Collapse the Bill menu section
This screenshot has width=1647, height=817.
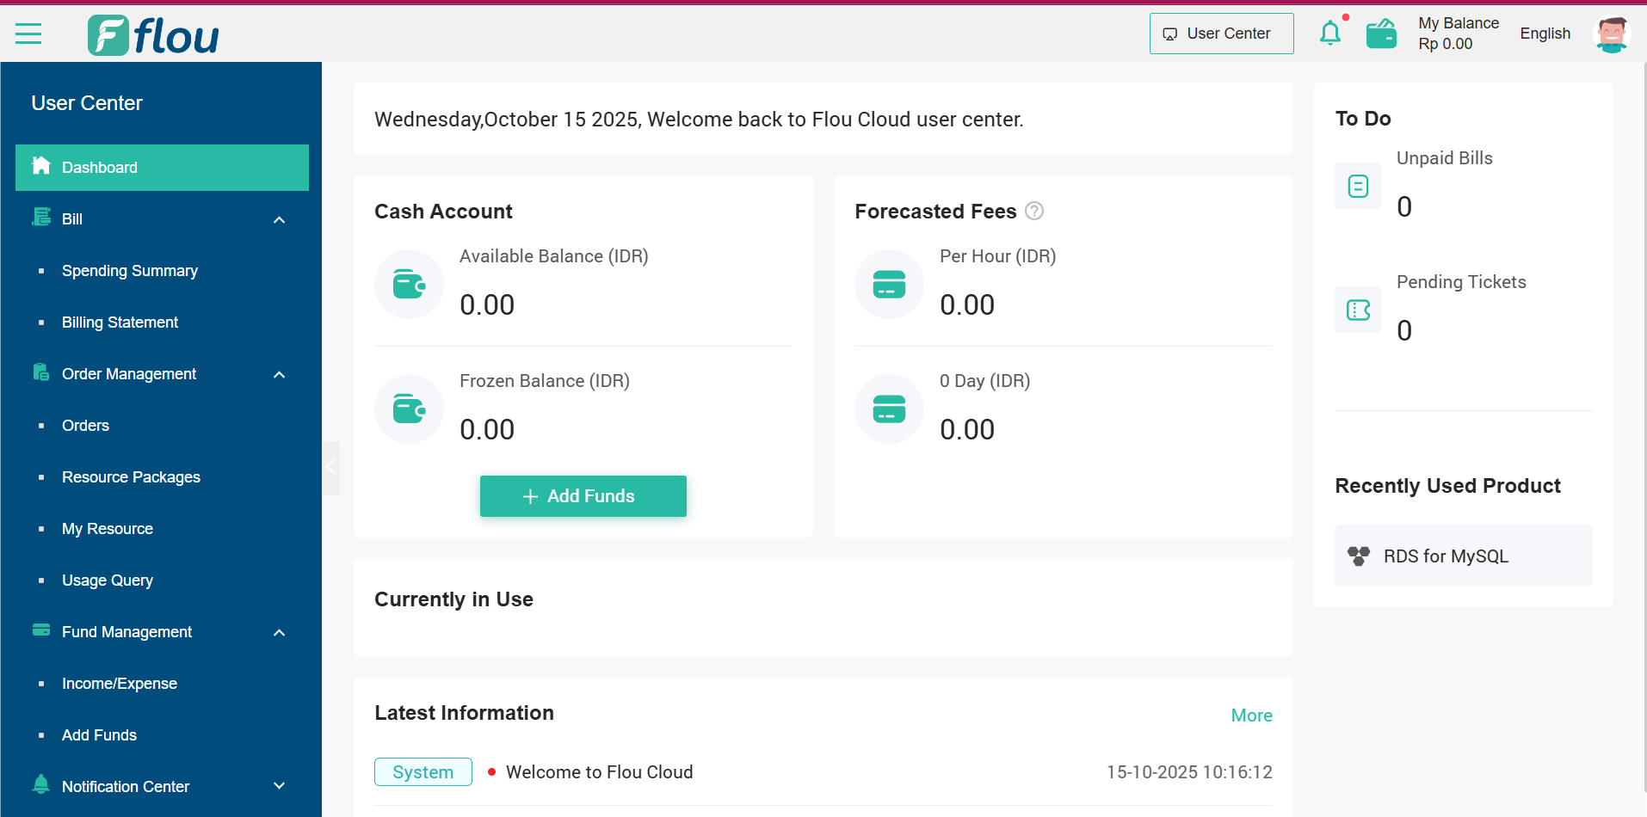[279, 220]
